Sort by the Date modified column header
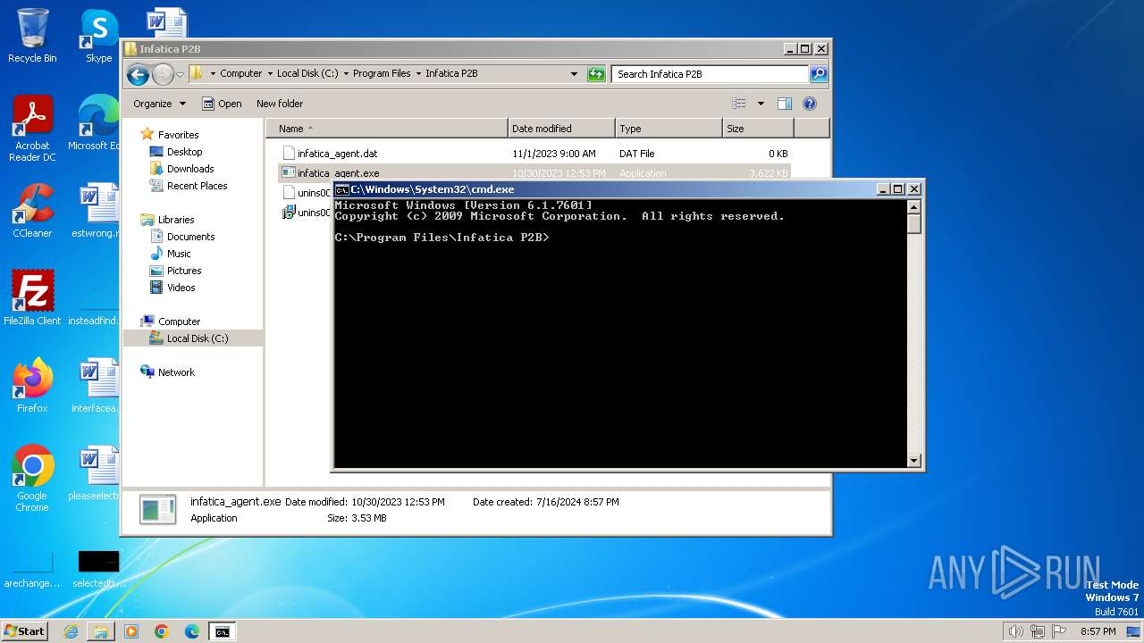 [561, 129]
